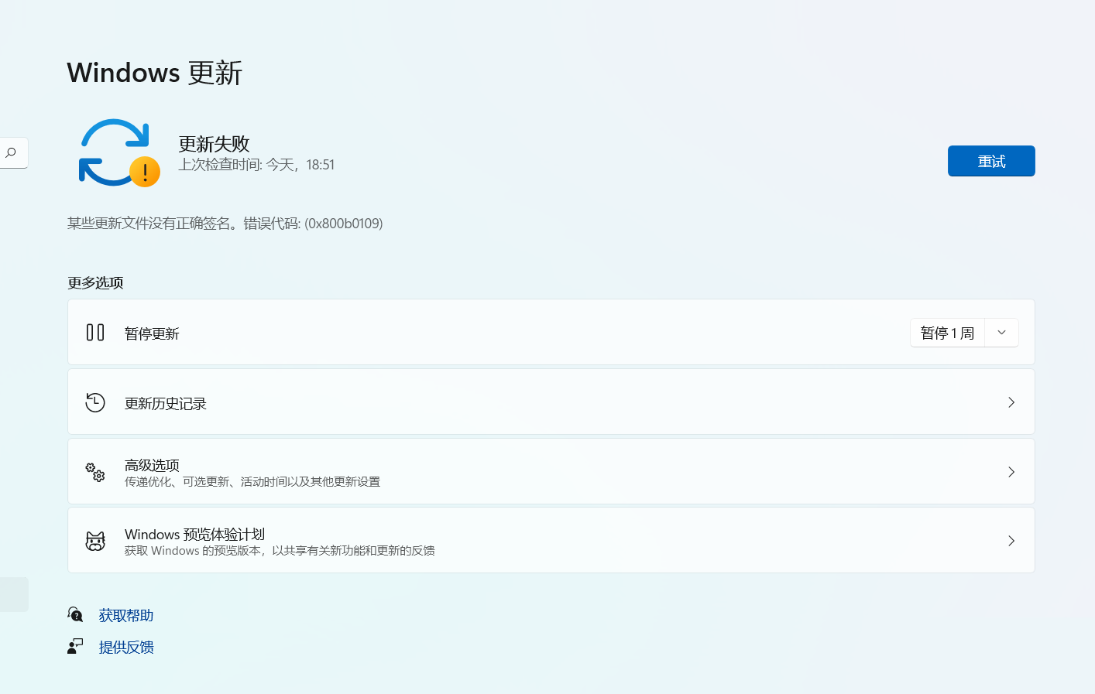Click the gears icon next to 高级选项
1095x694 pixels.
point(94,471)
